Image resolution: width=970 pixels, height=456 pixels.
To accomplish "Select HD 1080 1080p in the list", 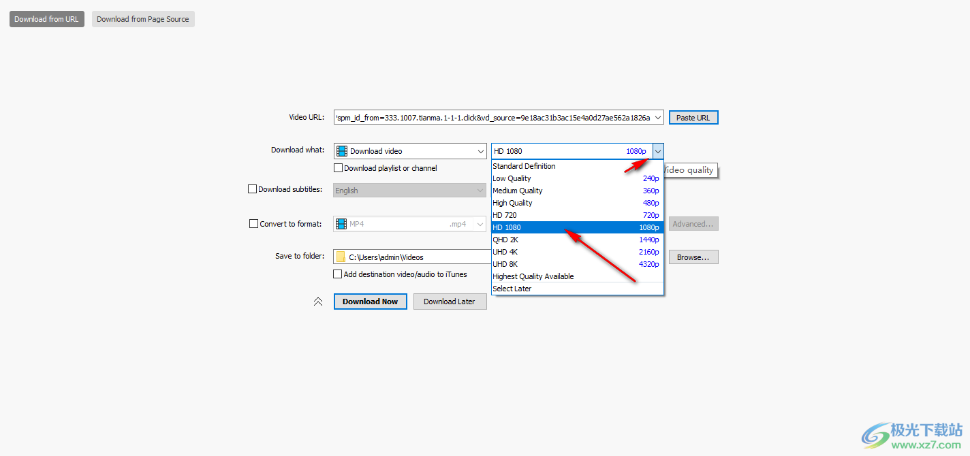I will pyautogui.click(x=577, y=227).
